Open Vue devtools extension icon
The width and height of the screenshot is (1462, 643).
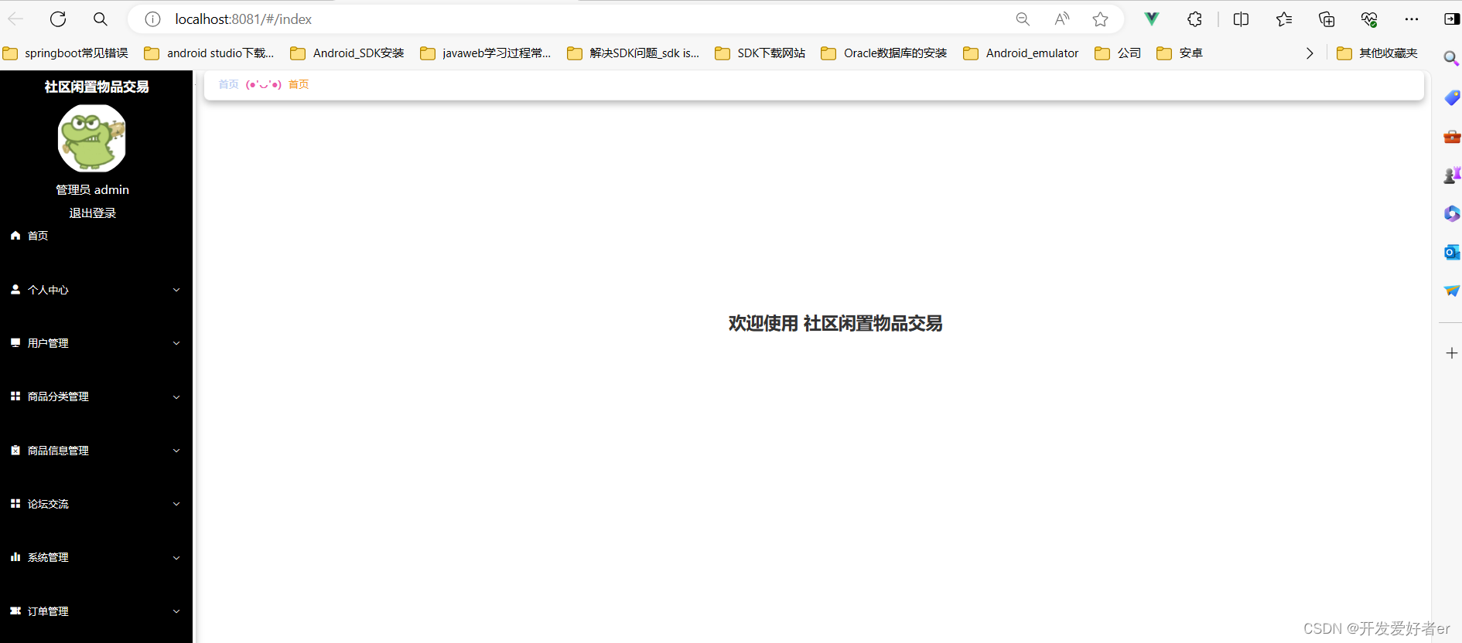[1152, 19]
